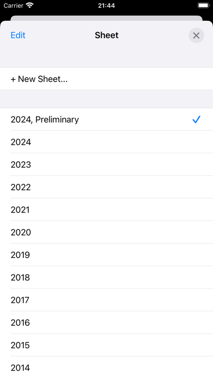Tap the Sheet title header
Viewport: 213px width, 378px height.
point(106,35)
